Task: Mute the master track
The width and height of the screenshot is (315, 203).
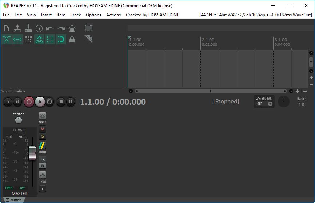Action: tap(43, 129)
